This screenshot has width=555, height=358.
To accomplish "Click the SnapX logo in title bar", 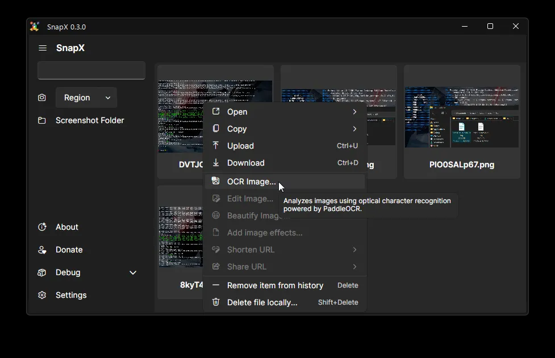I will pos(35,27).
